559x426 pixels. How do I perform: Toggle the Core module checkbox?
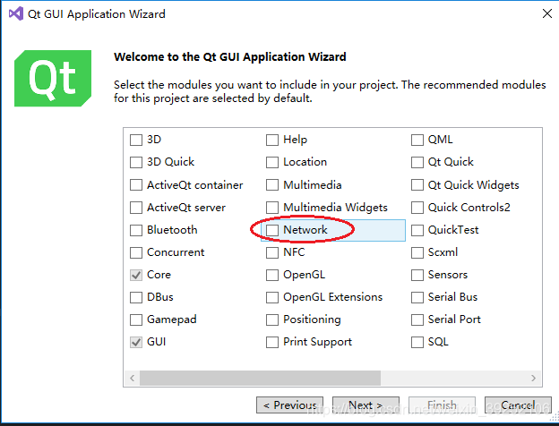tap(136, 276)
